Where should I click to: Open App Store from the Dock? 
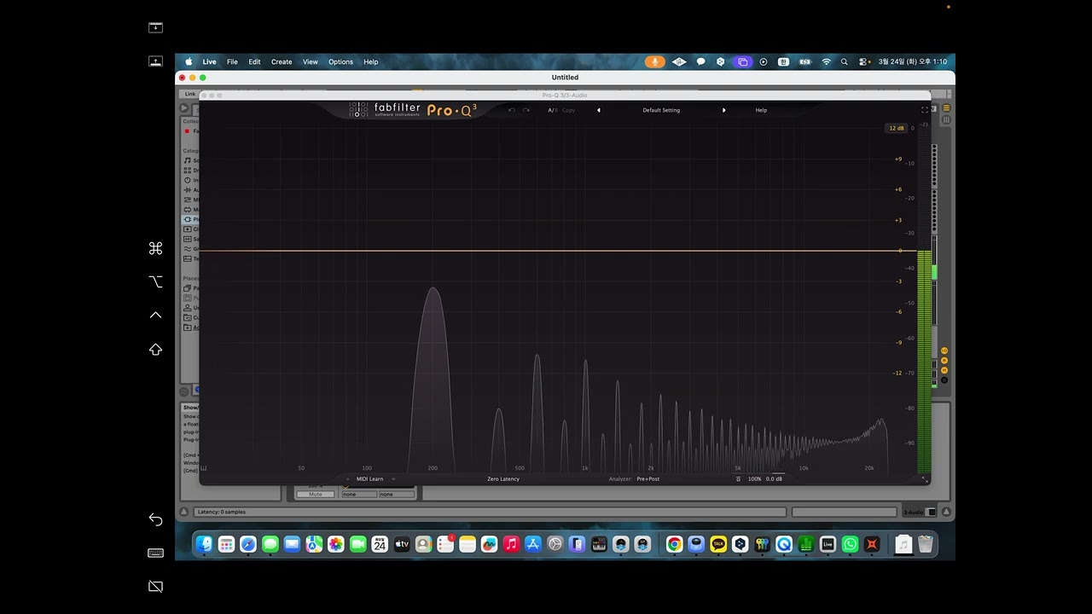pyautogui.click(x=533, y=544)
